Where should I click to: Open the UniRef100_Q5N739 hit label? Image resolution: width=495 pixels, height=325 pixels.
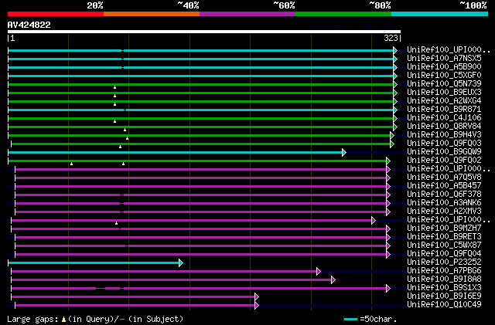pyautogui.click(x=444, y=84)
